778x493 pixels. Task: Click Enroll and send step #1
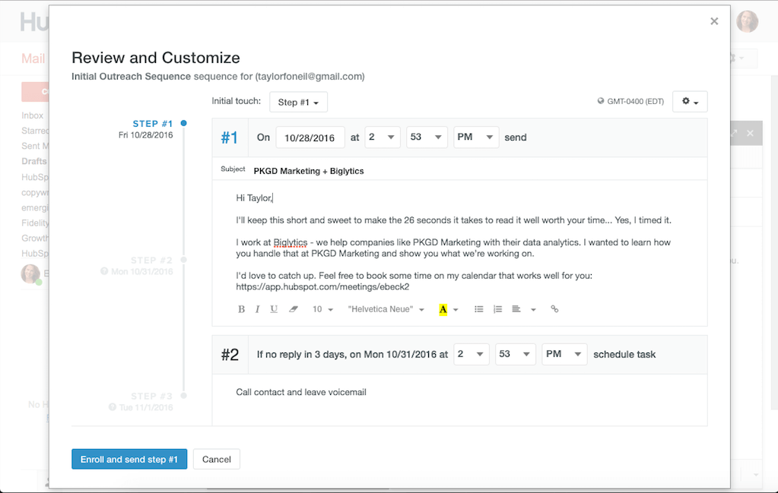129,459
